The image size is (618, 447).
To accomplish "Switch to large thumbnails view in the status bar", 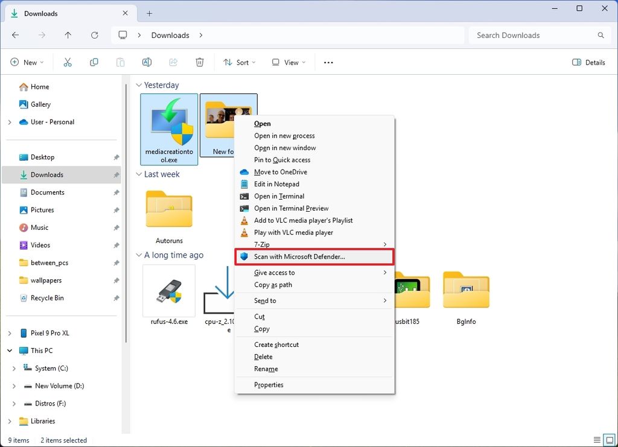I will click(x=610, y=440).
